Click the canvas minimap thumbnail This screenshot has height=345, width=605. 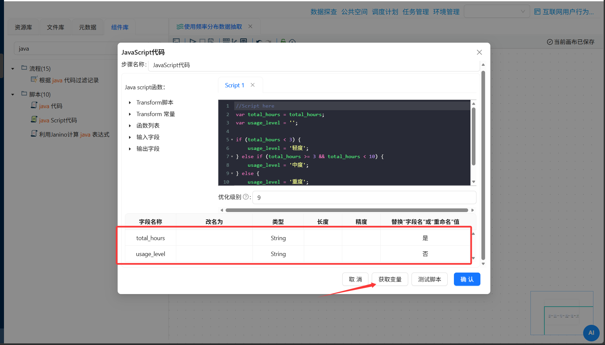point(562,313)
